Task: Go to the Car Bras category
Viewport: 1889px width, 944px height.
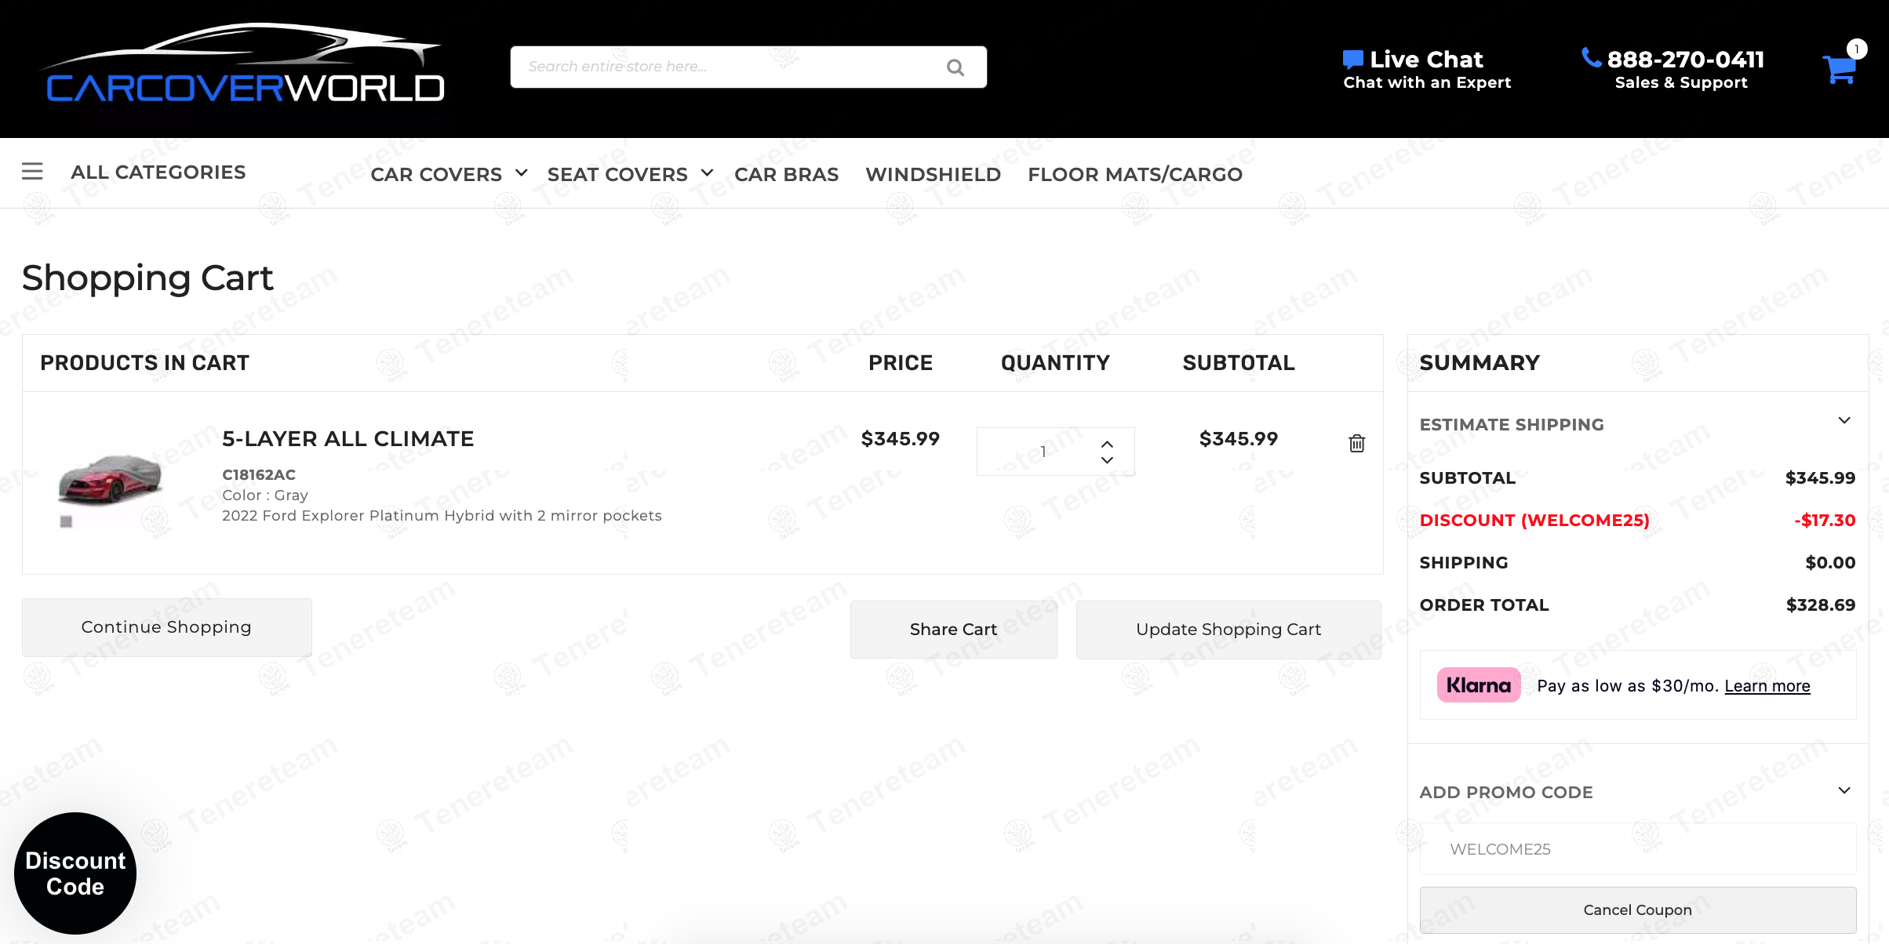Action: (x=786, y=174)
